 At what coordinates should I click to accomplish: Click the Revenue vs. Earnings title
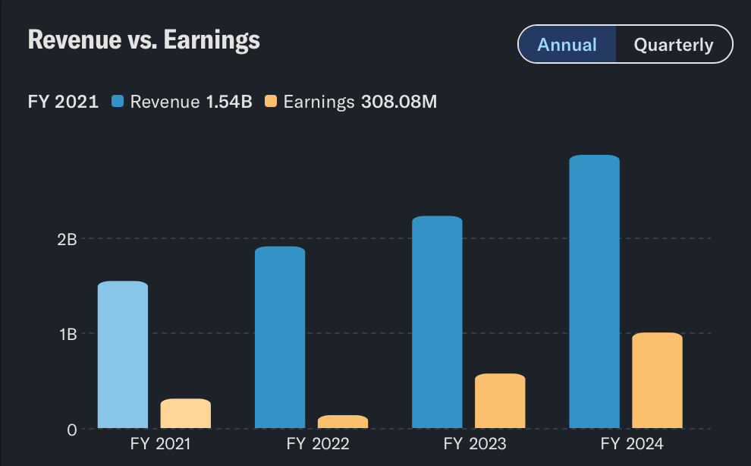pyautogui.click(x=143, y=40)
